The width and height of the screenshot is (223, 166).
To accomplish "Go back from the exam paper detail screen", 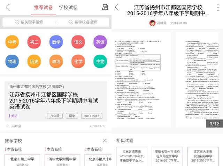I will (x=117, y=7).
